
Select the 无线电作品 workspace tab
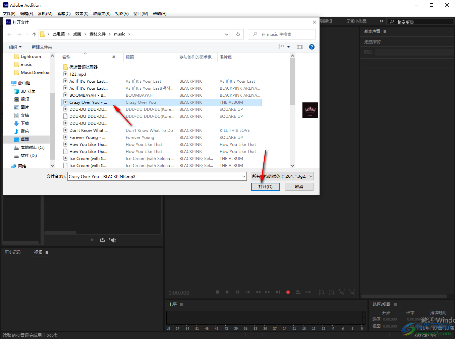tap(356, 21)
